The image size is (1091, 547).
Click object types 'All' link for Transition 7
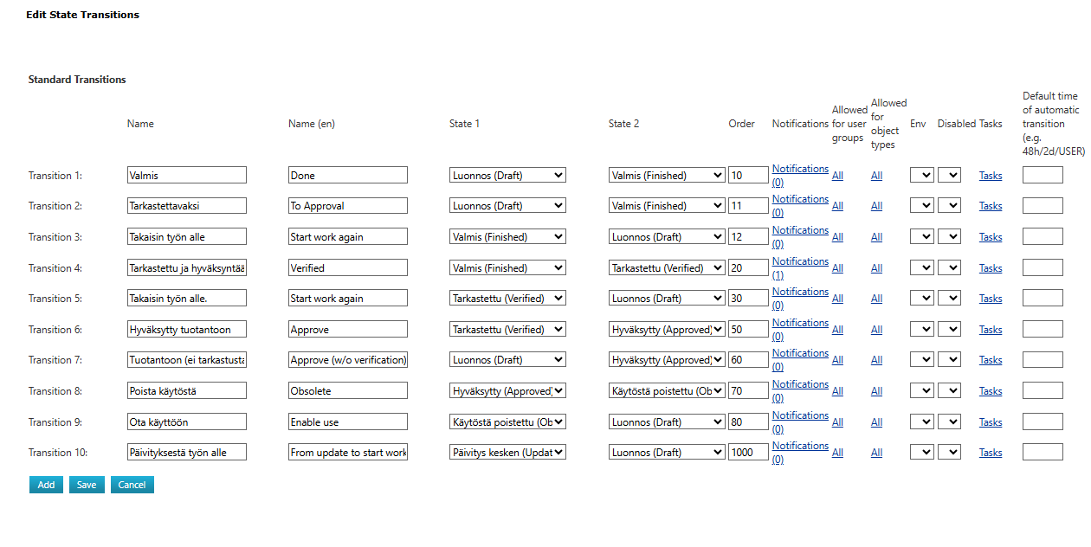point(876,360)
